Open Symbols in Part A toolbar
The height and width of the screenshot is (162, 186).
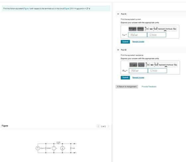140,29
